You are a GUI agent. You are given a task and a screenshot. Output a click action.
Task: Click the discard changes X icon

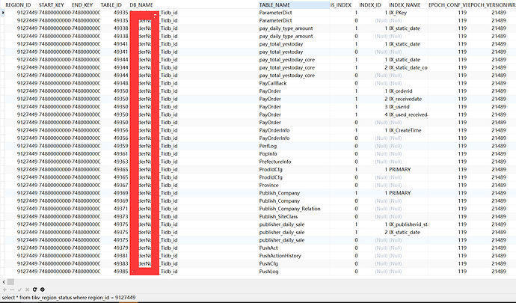(x=28, y=290)
